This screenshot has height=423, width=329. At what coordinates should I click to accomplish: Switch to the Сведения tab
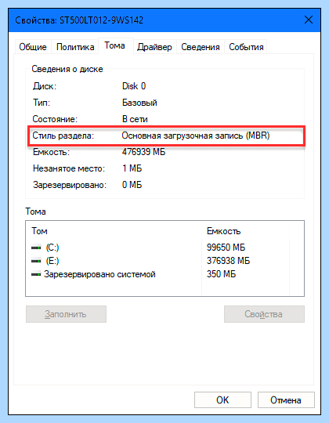(x=201, y=47)
